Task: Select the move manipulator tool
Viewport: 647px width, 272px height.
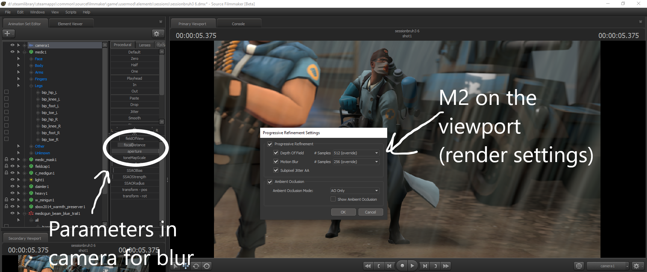Action: (186, 266)
